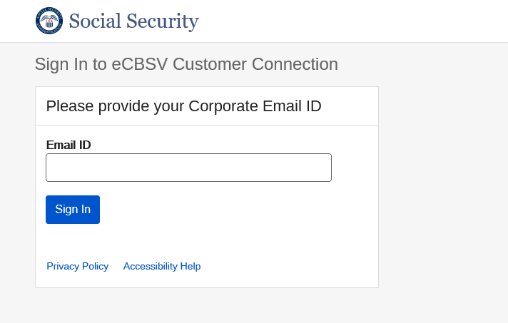This screenshot has width=508, height=323.
Task: Click the bold Email ID field label
Action: click(68, 145)
